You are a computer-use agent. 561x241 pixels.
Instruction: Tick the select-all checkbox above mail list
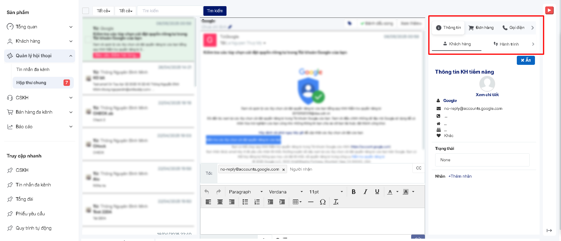coord(86,11)
